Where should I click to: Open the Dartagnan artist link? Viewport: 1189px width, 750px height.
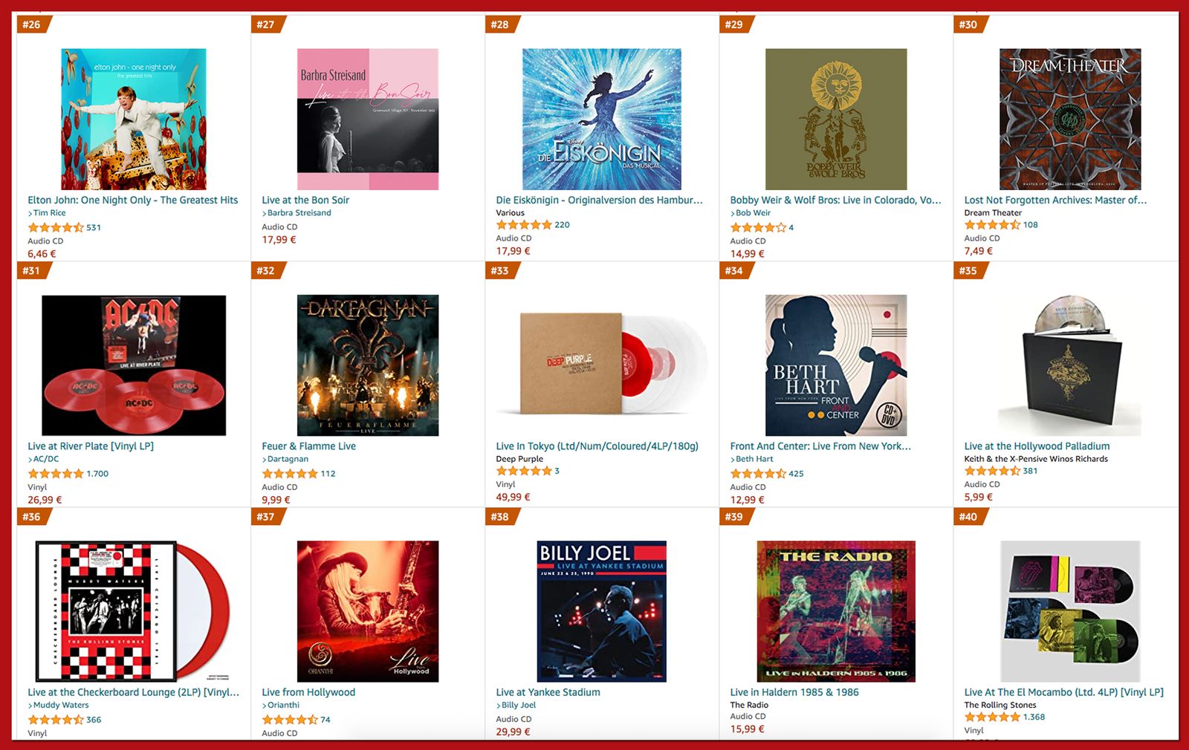[288, 460]
